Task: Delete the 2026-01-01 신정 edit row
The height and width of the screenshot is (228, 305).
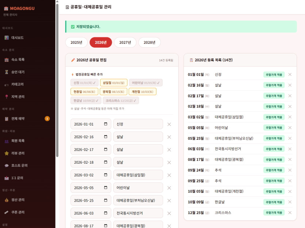Action: 169,124
